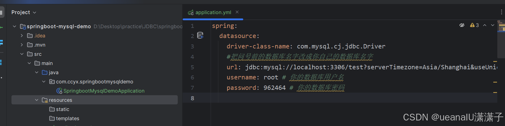This screenshot has height=126, width=505.
Task: Select the src folder row
Action: point(38,54)
